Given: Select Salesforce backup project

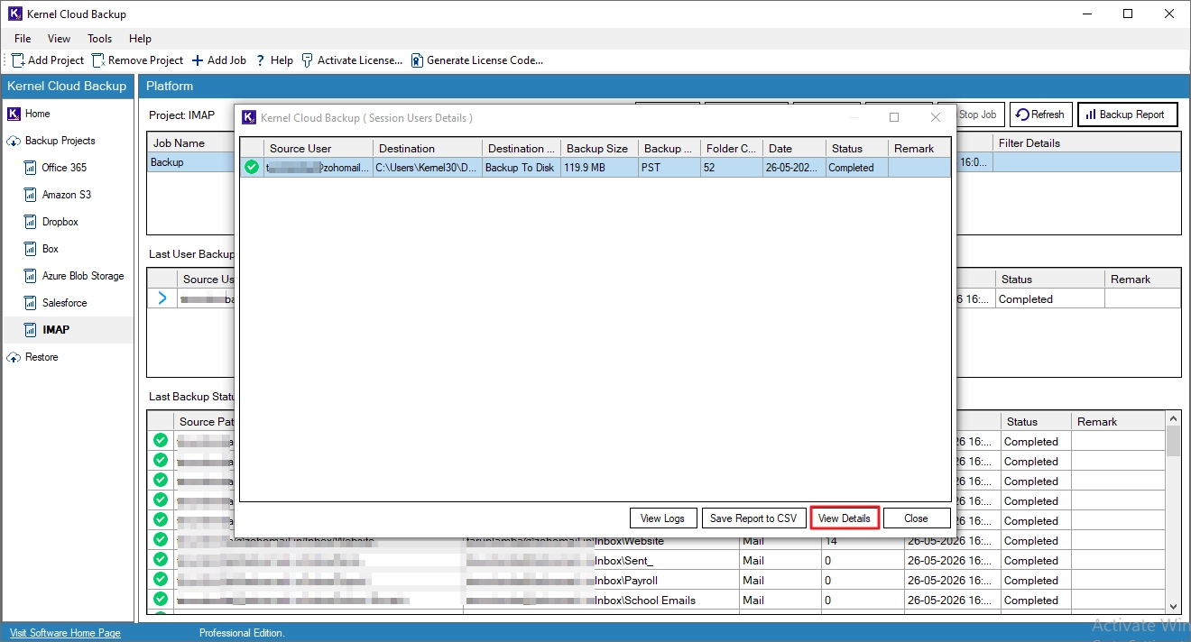Looking at the screenshot, I should click(64, 303).
